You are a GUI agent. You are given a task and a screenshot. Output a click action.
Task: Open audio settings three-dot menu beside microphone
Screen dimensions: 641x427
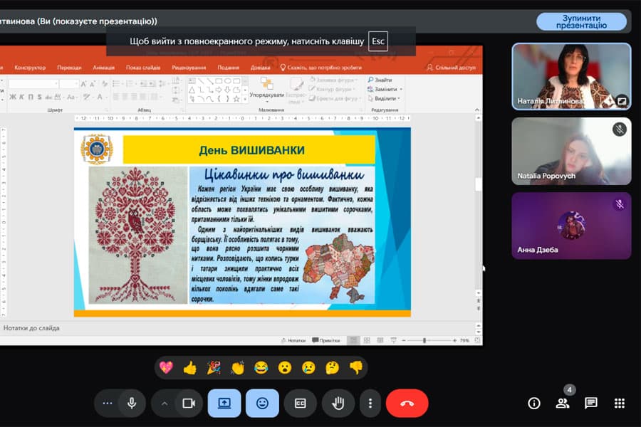pyautogui.click(x=108, y=404)
